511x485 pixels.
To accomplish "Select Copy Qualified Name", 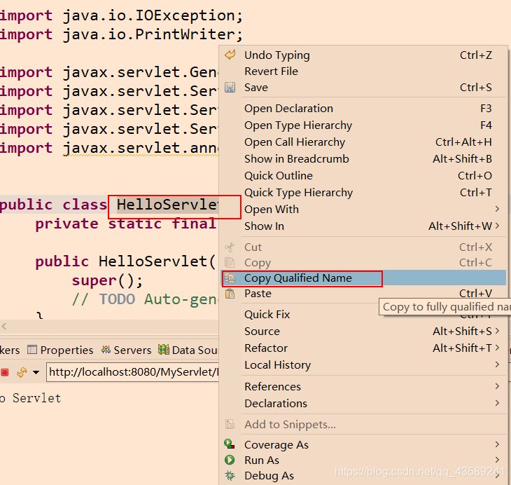I will click(363, 278).
